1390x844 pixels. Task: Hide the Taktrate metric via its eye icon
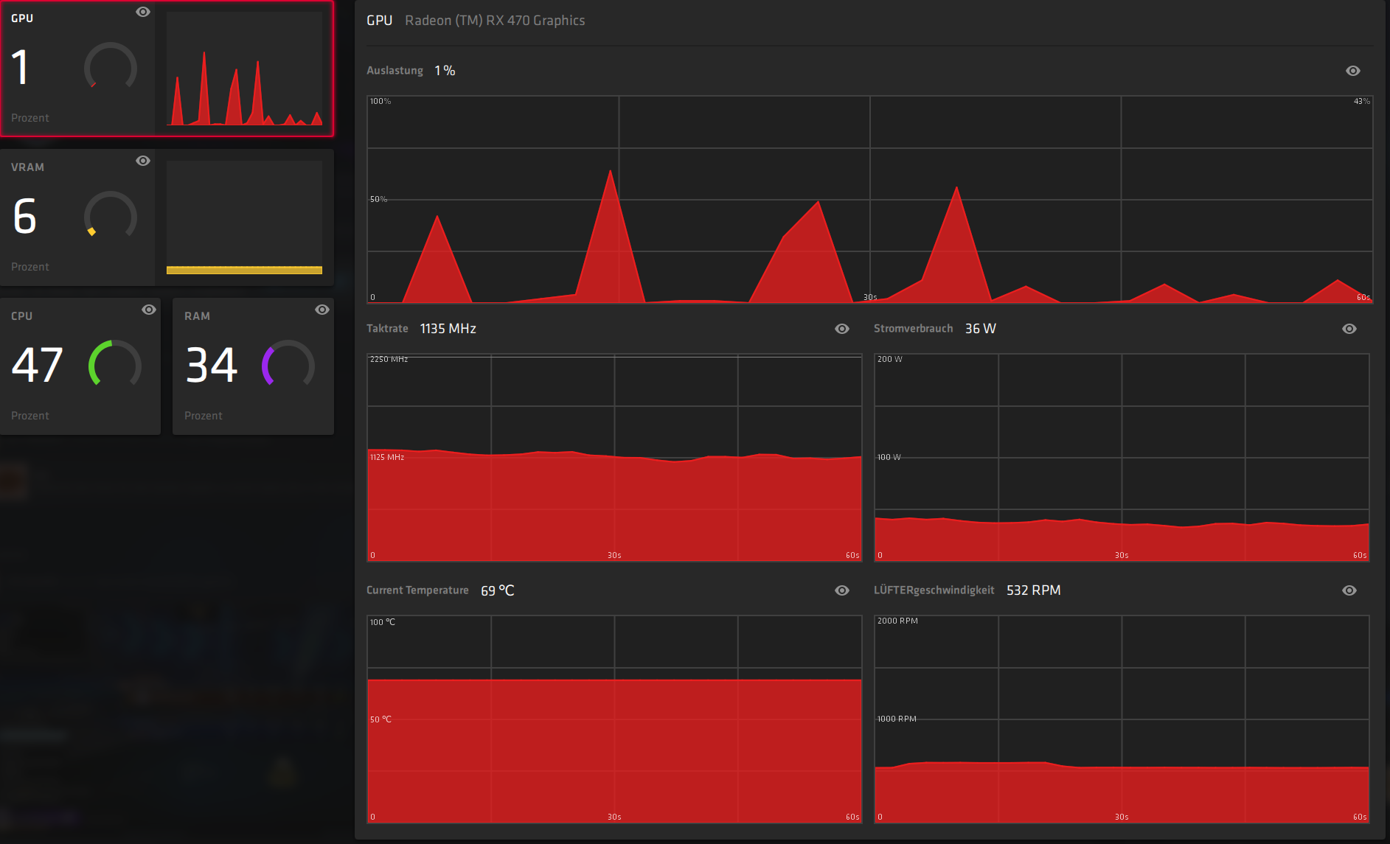pyautogui.click(x=842, y=329)
